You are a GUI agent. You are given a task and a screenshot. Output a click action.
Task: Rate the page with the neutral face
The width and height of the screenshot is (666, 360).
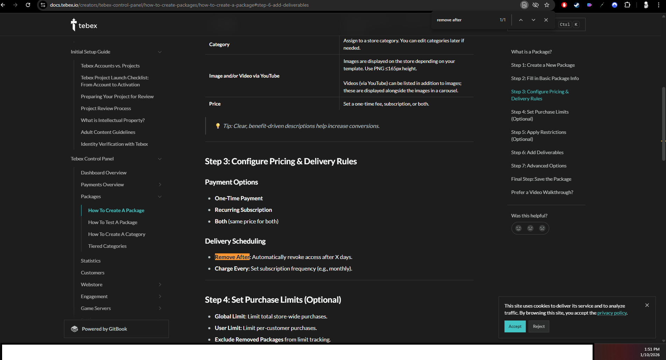click(530, 228)
